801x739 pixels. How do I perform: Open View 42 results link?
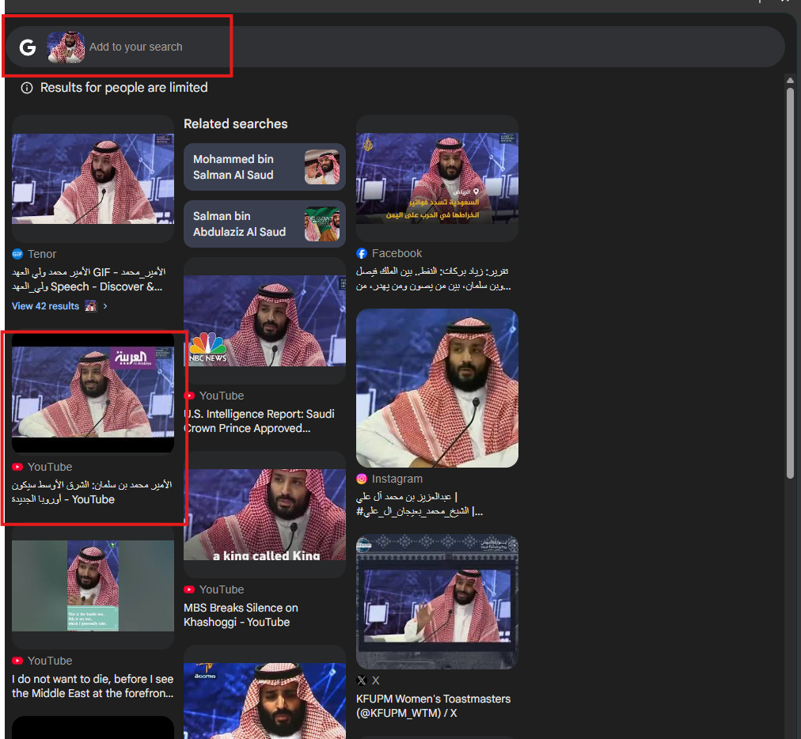click(x=45, y=306)
